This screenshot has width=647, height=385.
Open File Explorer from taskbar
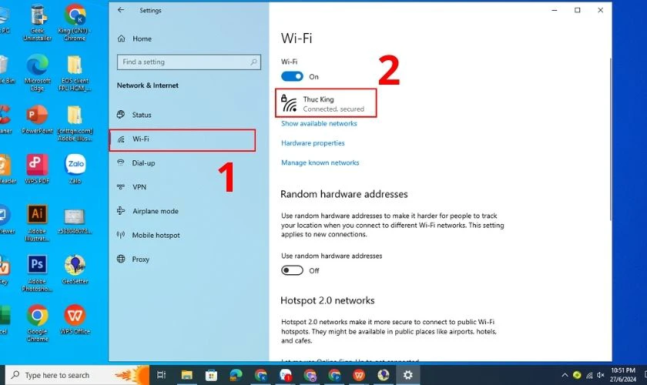coord(186,375)
